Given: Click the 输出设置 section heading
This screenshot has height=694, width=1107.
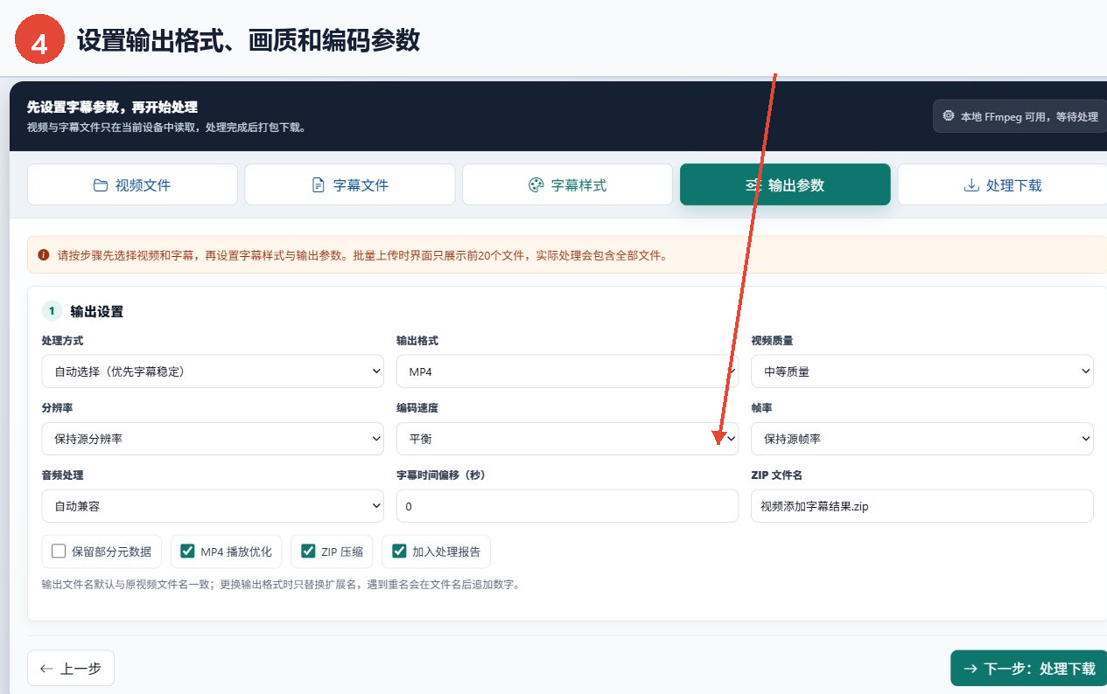Looking at the screenshot, I should [x=97, y=311].
